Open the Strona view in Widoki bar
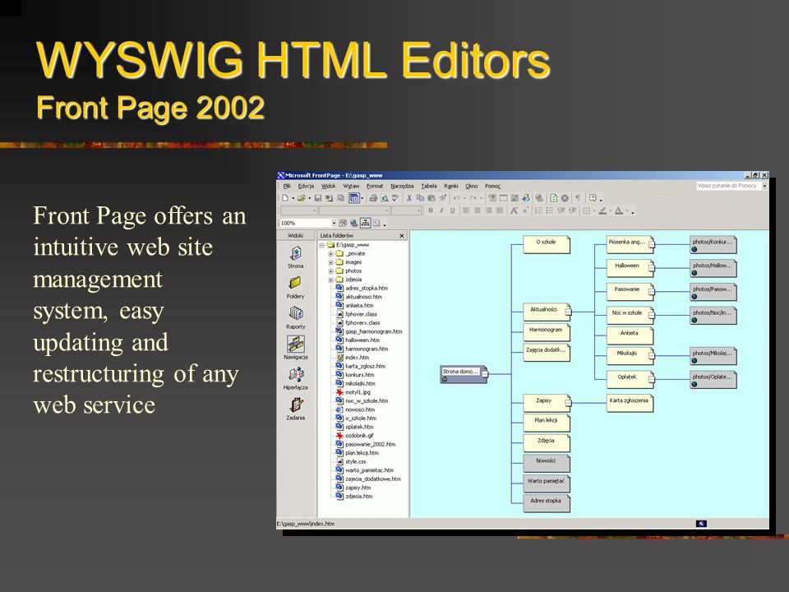The image size is (789, 592). point(295,257)
